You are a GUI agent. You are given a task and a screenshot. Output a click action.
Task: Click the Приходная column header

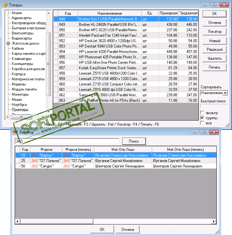168,13
